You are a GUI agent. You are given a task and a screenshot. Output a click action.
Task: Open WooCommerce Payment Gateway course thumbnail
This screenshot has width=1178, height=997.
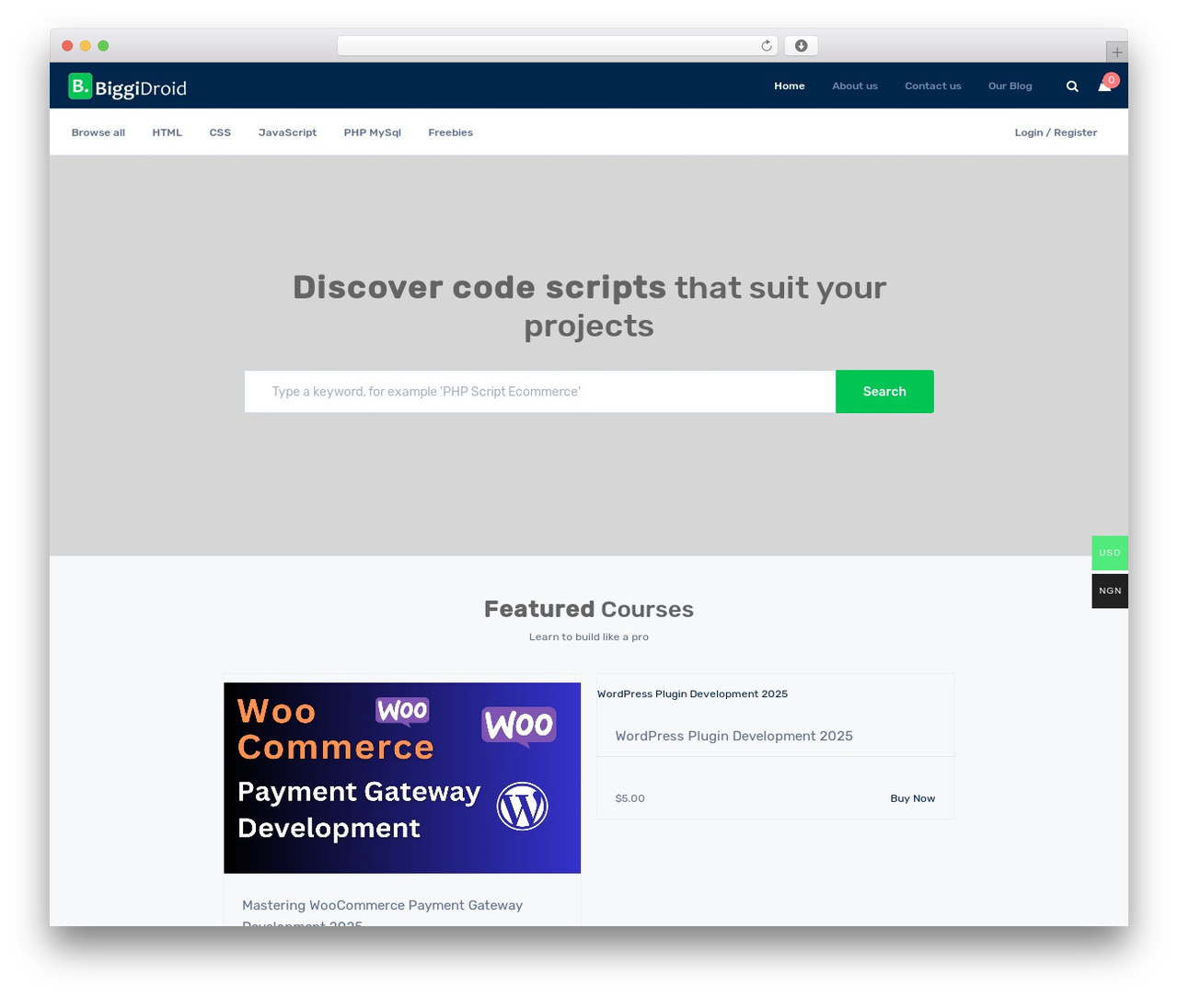coord(402,778)
